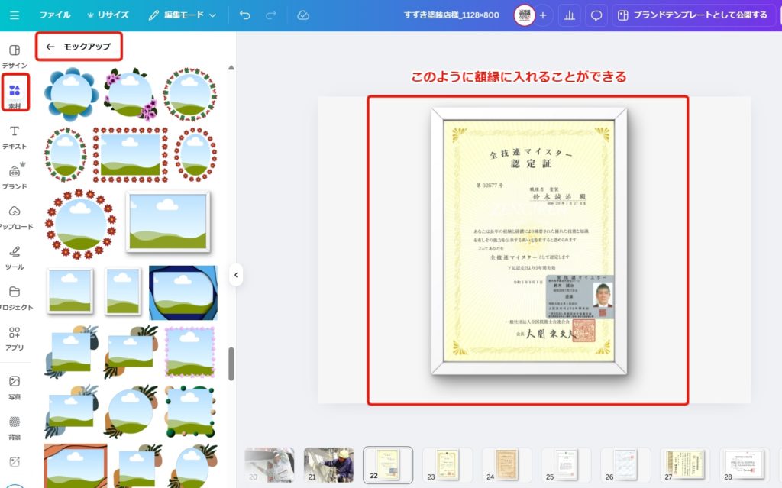Collapse the side panel with chevron
Viewport: 782px width, 488px height.
coord(236,275)
